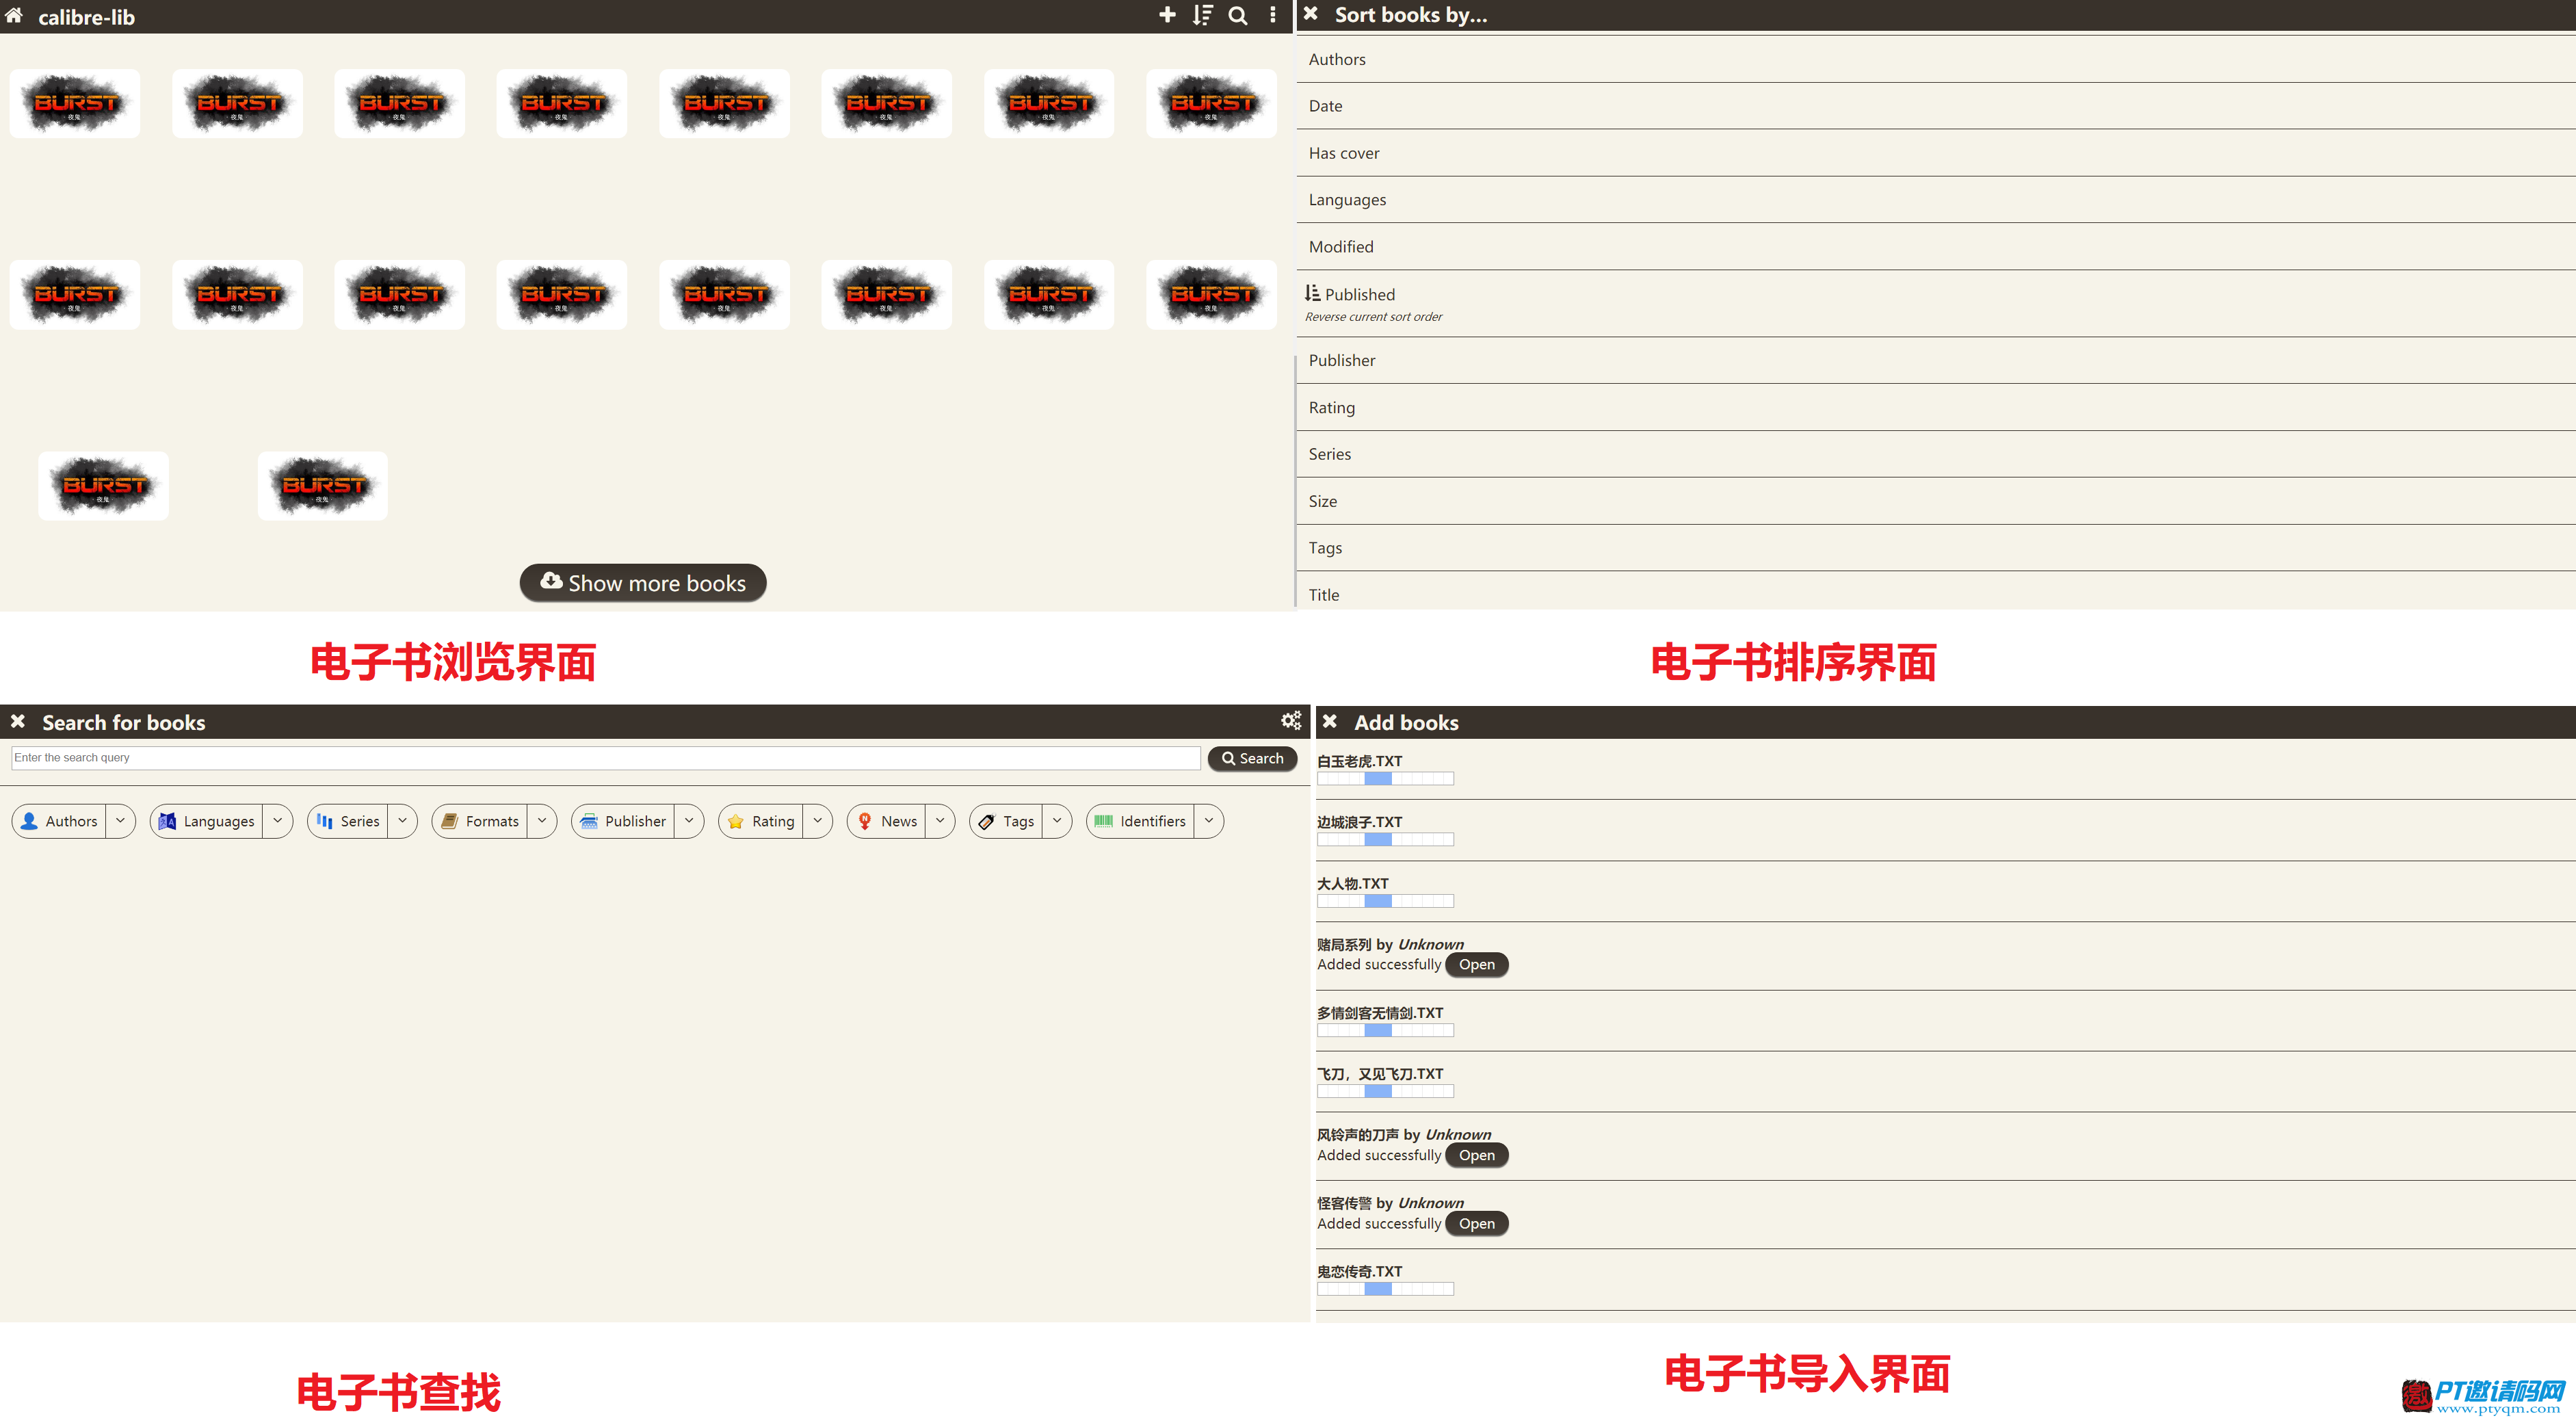Image resolution: width=2576 pixels, height=1427 pixels.
Task: Click the magnifier search icon in top bar
Action: [x=1238, y=15]
